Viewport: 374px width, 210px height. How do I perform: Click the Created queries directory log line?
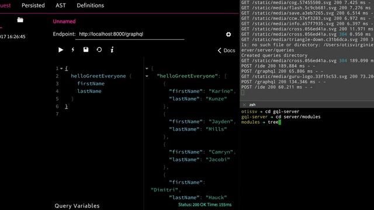tap(274, 55)
